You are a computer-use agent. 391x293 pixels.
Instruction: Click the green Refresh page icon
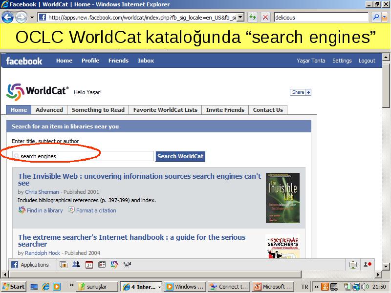tap(253, 17)
